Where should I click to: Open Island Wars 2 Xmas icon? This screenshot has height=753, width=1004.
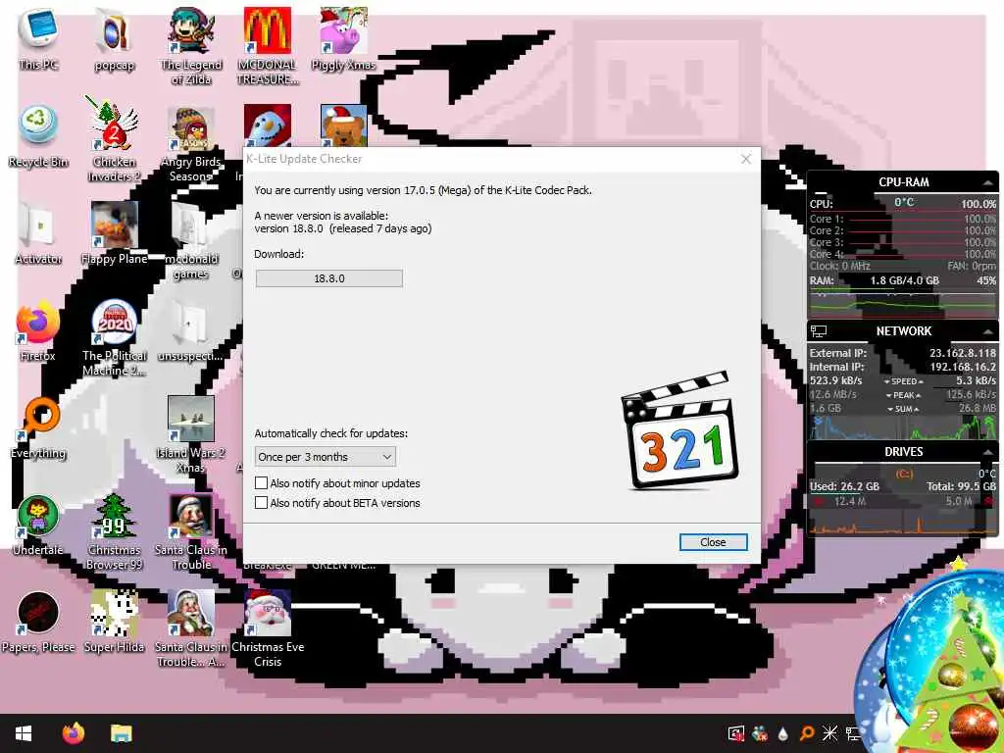pos(191,435)
